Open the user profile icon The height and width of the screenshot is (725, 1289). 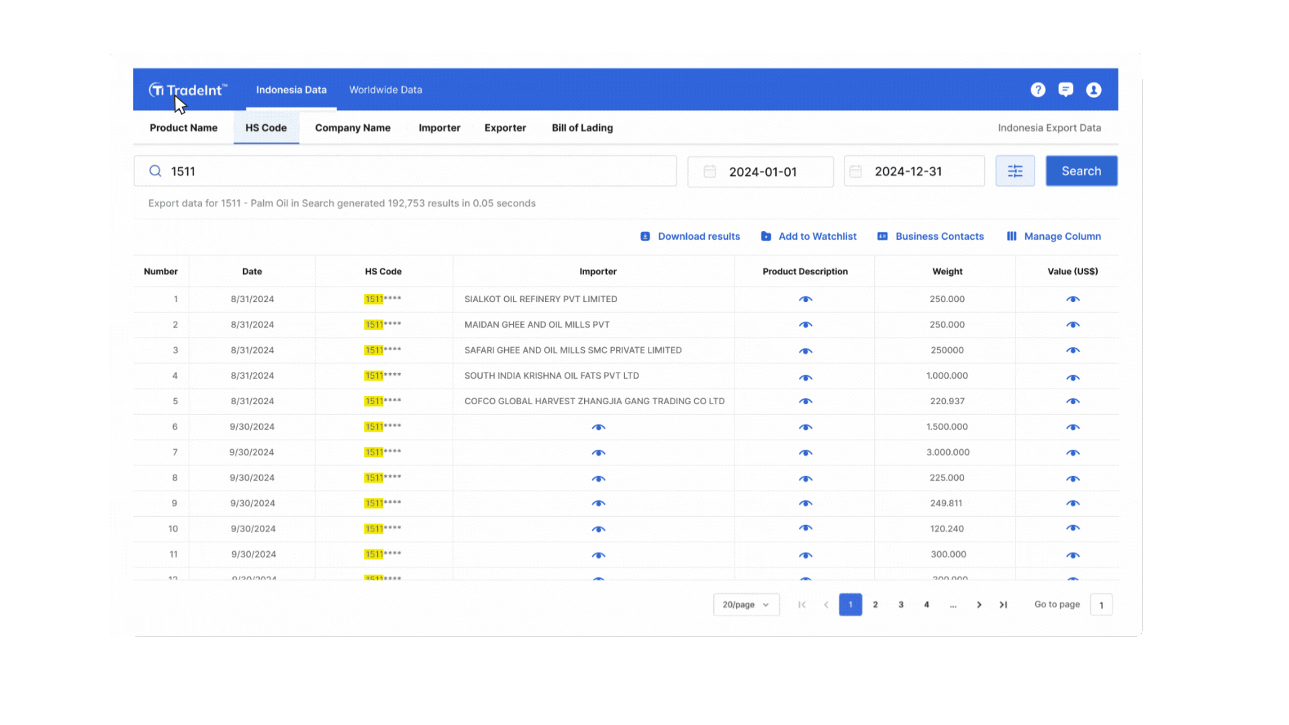pos(1094,90)
